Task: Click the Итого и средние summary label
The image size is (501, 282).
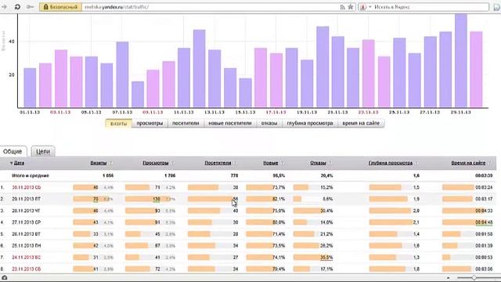Action: point(31,175)
